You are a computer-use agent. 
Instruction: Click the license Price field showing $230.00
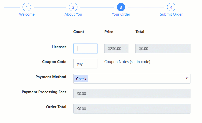point(116,48)
